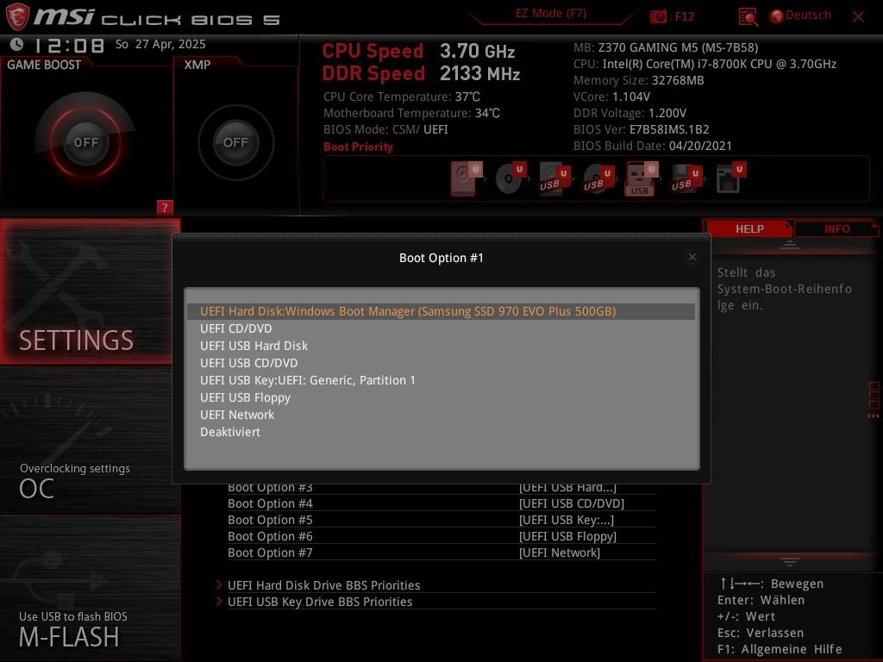Open the OC overclocking settings section
This screenshot has width=883, height=662.
(x=90, y=440)
